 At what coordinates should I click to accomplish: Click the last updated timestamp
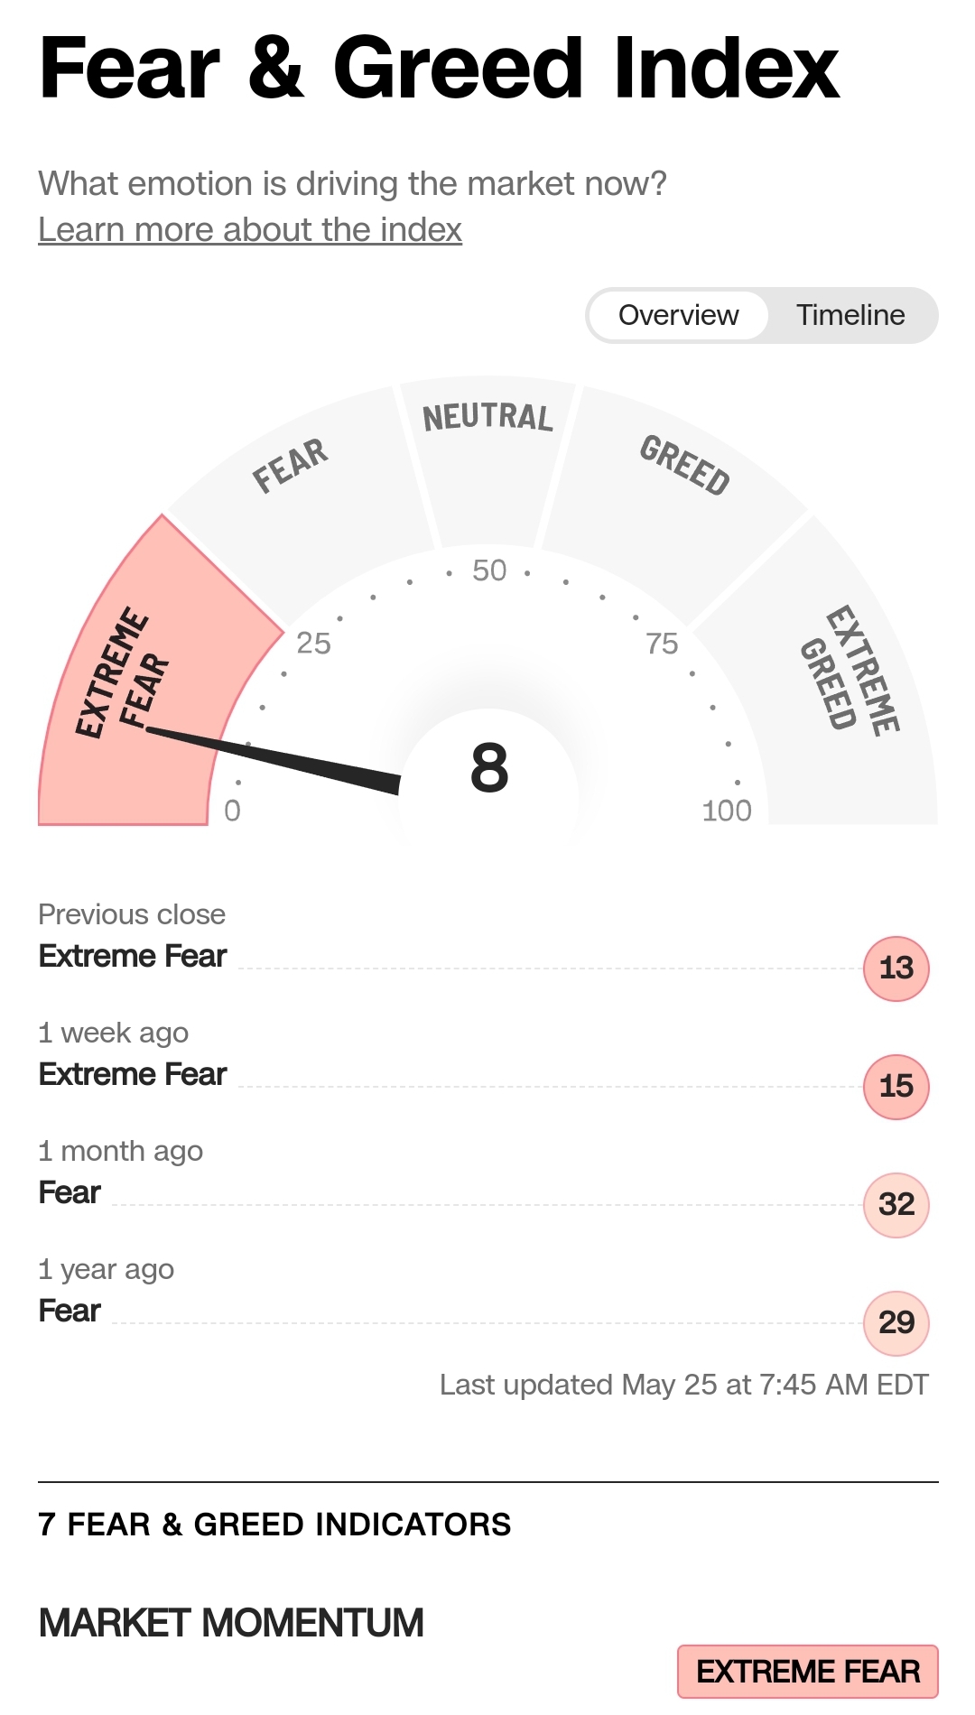pyautogui.click(x=683, y=1385)
